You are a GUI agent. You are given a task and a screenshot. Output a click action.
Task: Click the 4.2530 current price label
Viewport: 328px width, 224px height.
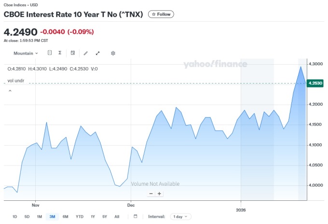[x=316, y=83]
